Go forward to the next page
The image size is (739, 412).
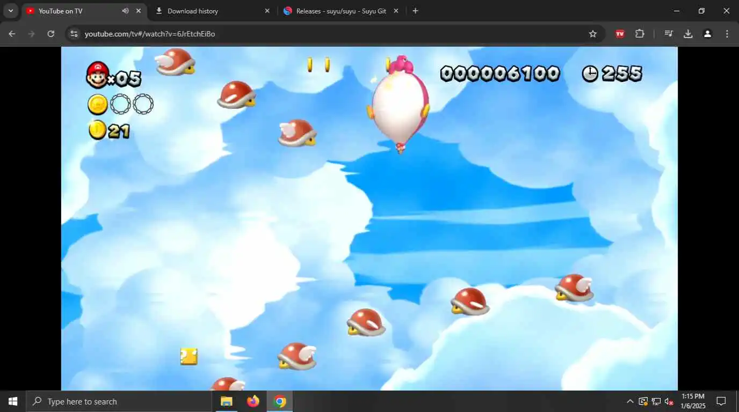31,34
